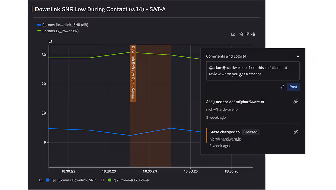
Task: Click 'Assigned to: adam@hardware.io' log entry
Action: [x=235, y=102]
